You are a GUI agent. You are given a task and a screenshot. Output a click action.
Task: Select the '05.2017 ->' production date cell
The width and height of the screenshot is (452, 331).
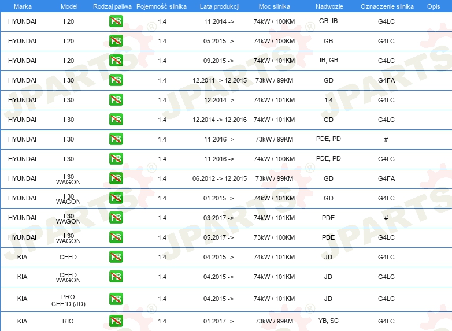[x=218, y=237]
